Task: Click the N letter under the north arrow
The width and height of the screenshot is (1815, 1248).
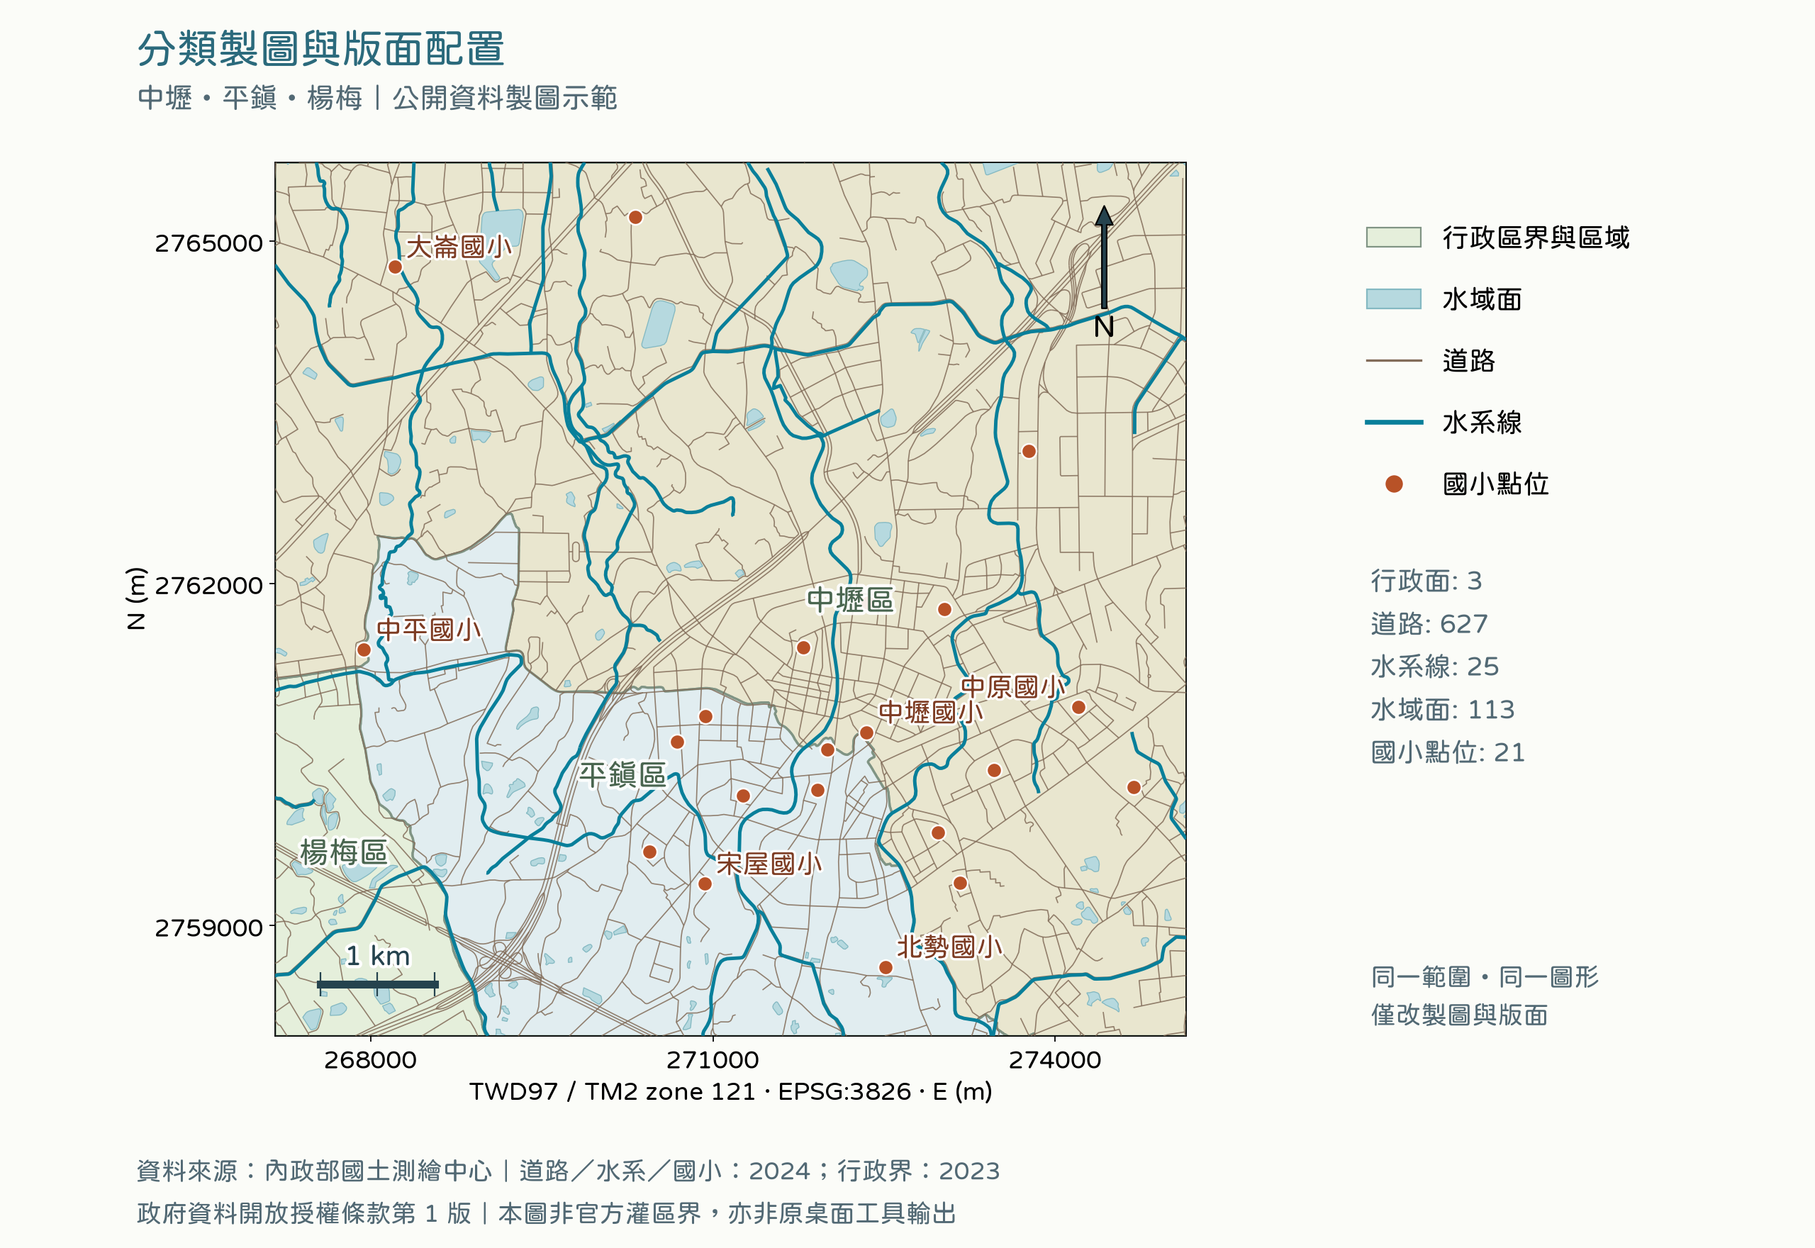Action: [x=1103, y=326]
